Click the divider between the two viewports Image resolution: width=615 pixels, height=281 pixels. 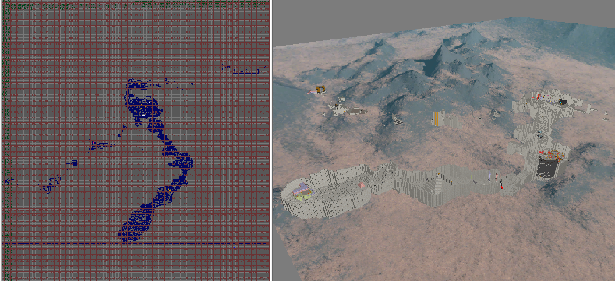tap(272, 141)
